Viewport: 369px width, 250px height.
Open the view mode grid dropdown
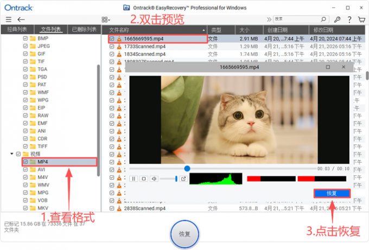pos(106,20)
